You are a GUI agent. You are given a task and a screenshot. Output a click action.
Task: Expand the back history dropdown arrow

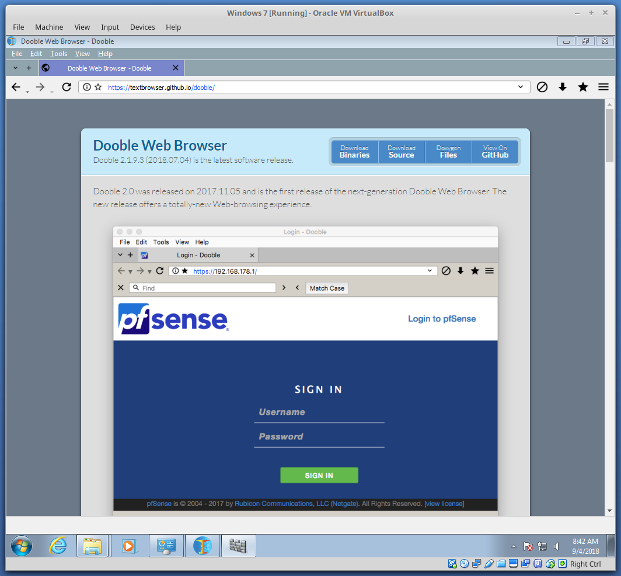tap(27, 92)
